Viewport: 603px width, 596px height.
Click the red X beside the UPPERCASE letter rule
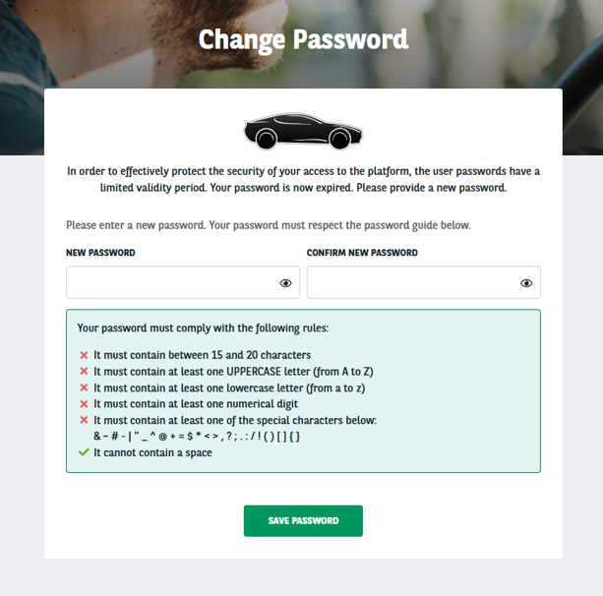coord(84,372)
